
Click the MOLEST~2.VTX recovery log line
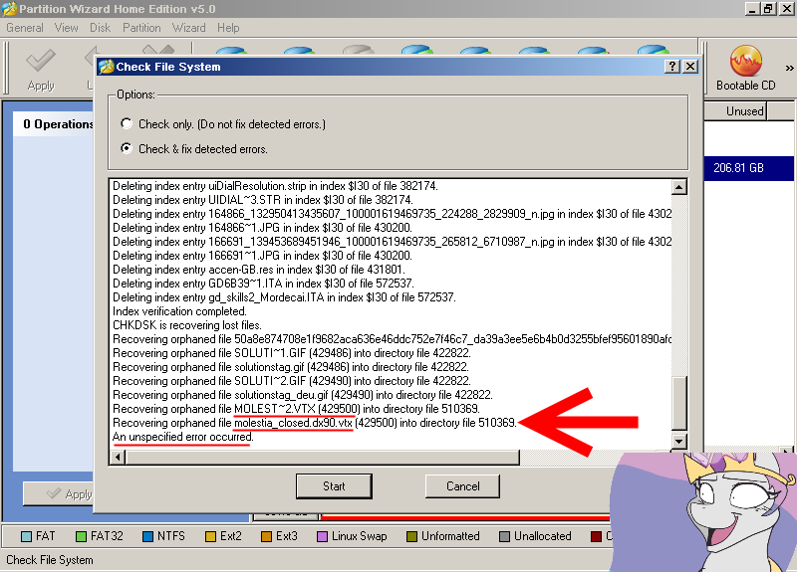point(296,409)
